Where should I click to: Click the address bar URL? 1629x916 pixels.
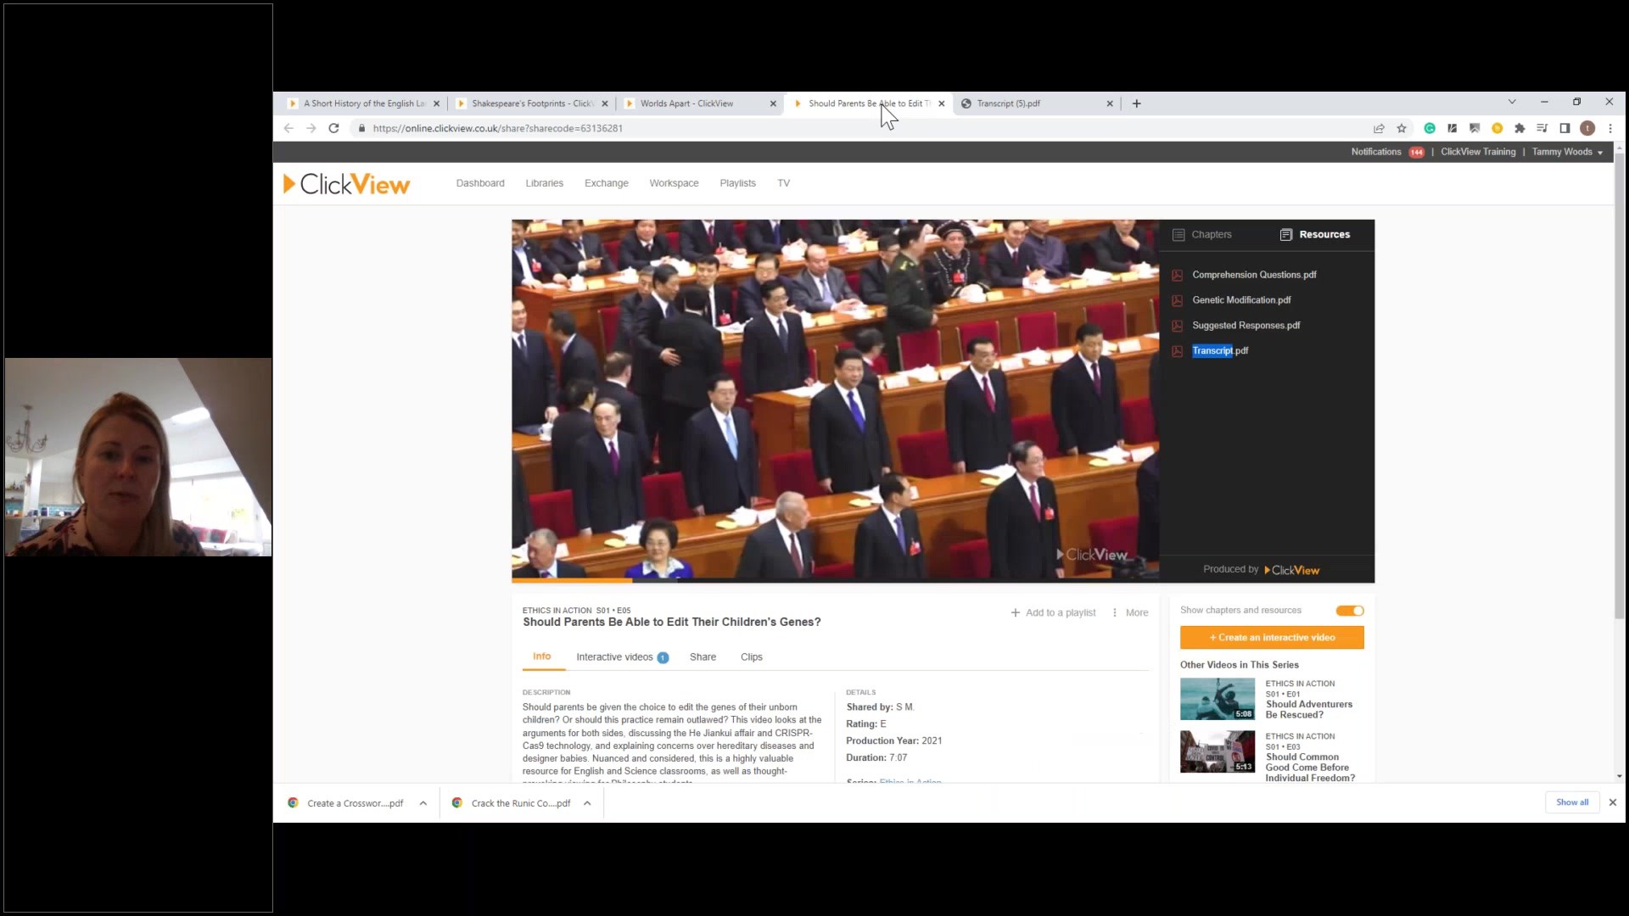point(498,129)
